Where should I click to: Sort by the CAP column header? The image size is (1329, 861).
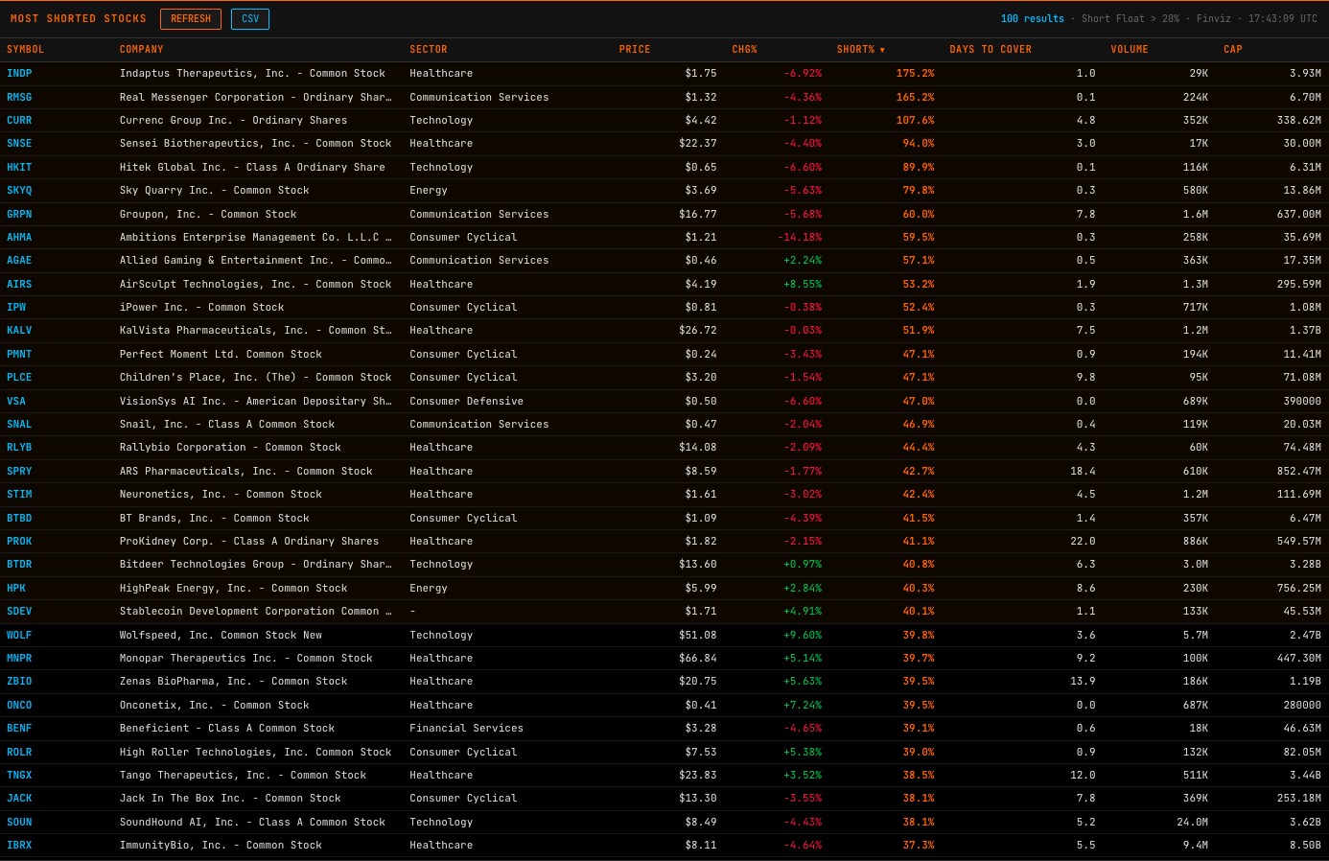click(1233, 50)
